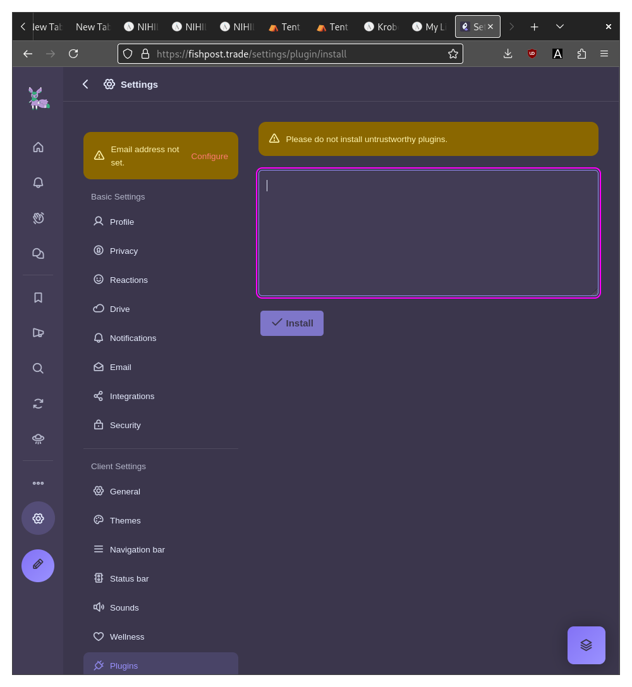Open notifications bell in left sidebar
Screen dimensions: 632x687
38,182
